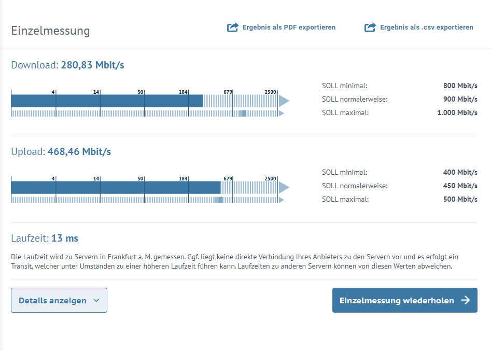
Task: Click the 184 scale label on Upload bar
Action: [183, 178]
